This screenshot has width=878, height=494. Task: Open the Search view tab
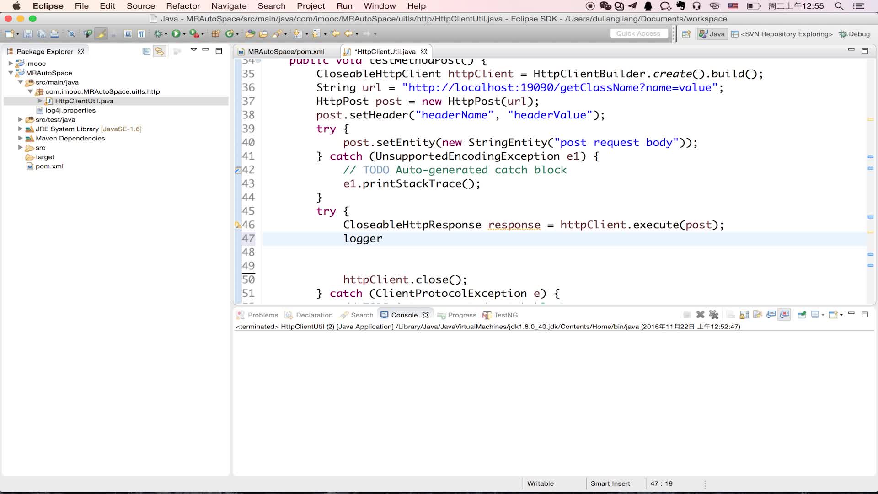pyautogui.click(x=357, y=315)
